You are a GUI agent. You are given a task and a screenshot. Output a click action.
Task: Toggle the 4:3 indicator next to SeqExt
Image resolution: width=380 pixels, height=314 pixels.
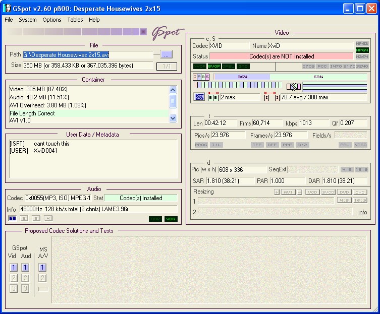point(347,169)
